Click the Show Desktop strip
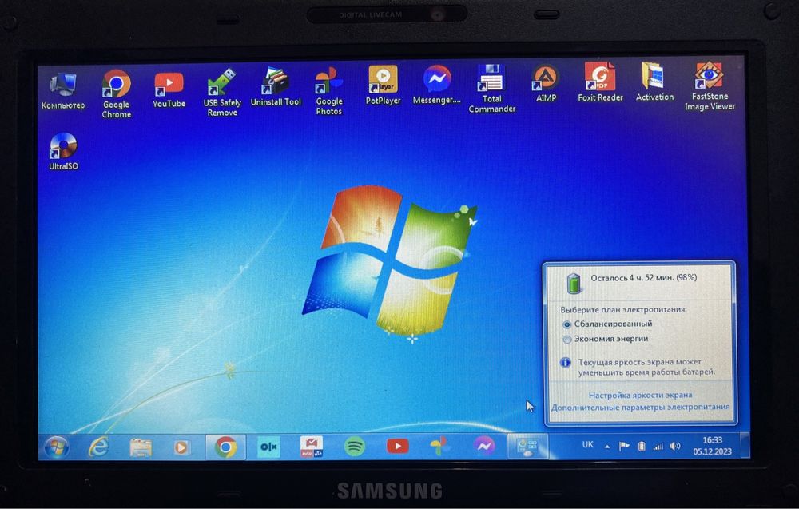Viewport: 799px width, 509px height. (745, 445)
